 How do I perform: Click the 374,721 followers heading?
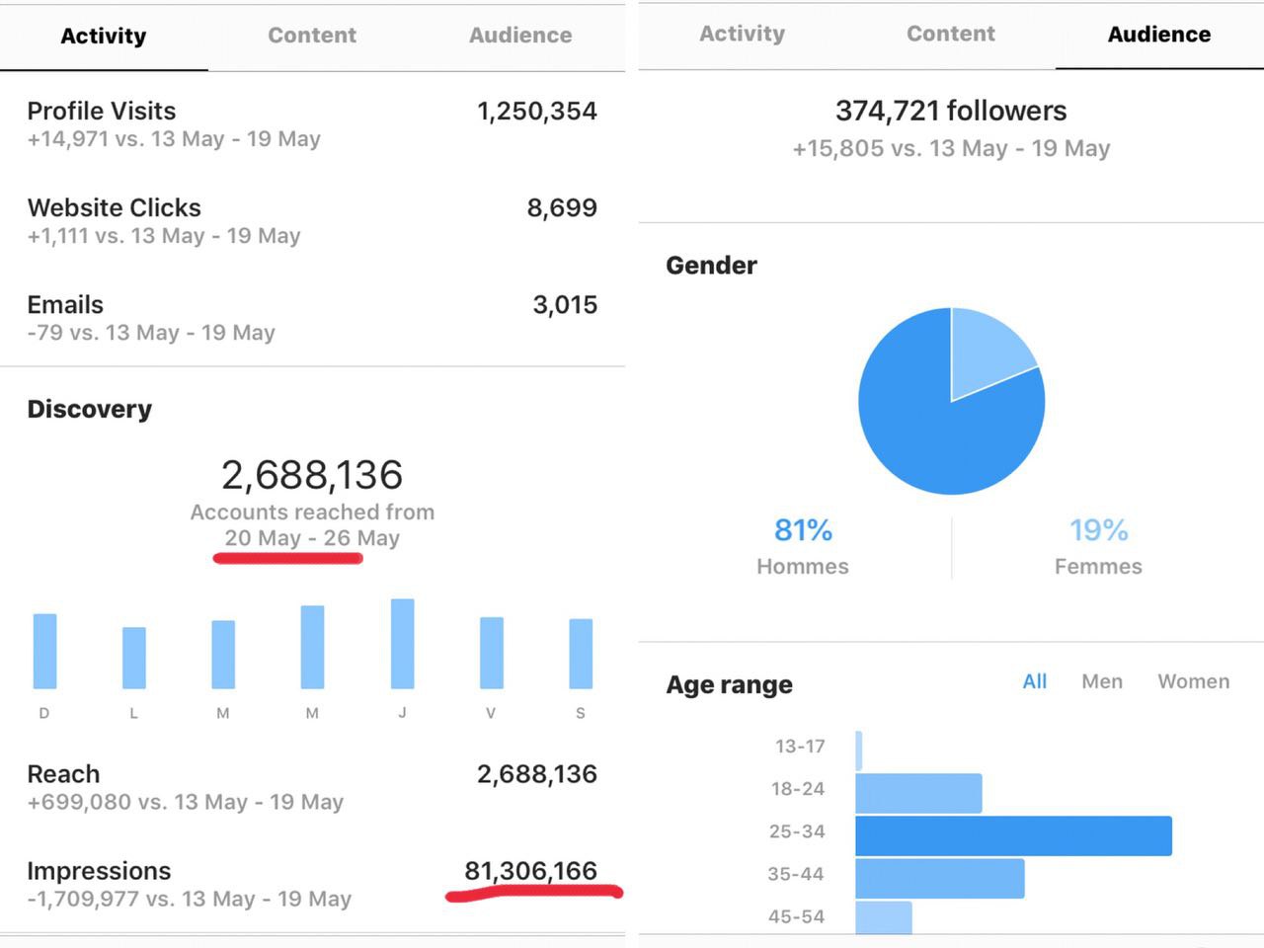(951, 111)
